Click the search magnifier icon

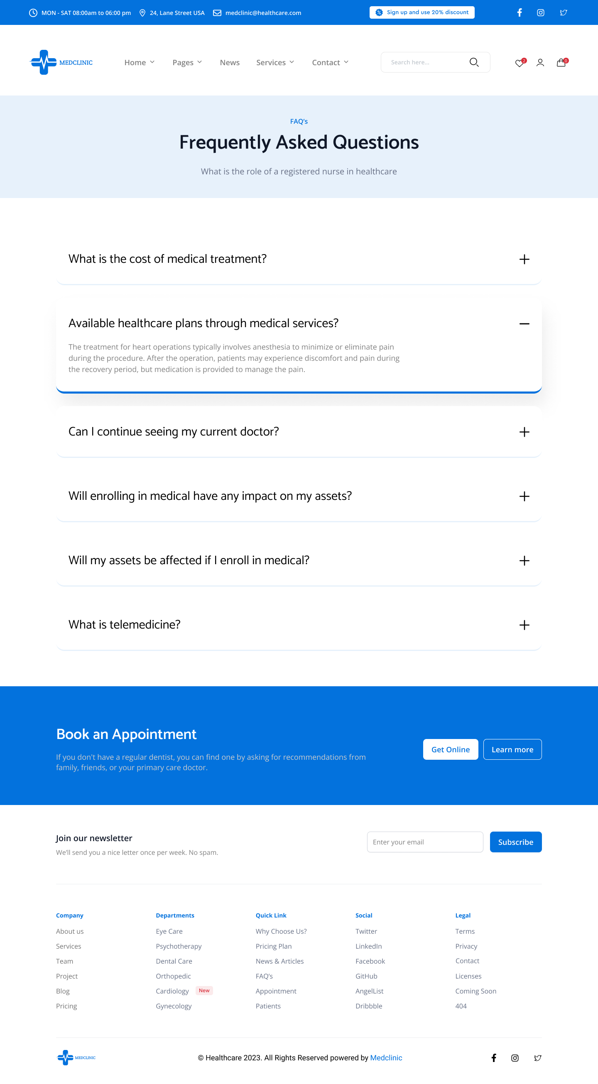pos(474,62)
